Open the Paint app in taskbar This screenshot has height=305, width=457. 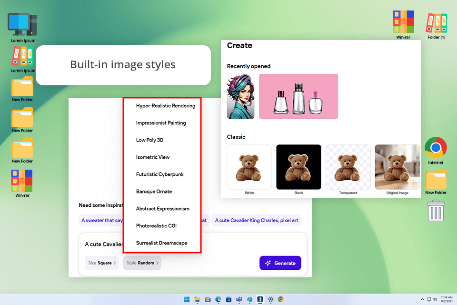pyautogui.click(x=250, y=299)
